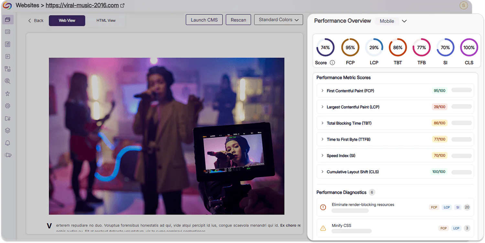The image size is (485, 243).
Task: Expand the Cumulative Layout Shift (CLS) row
Action: click(x=395, y=172)
